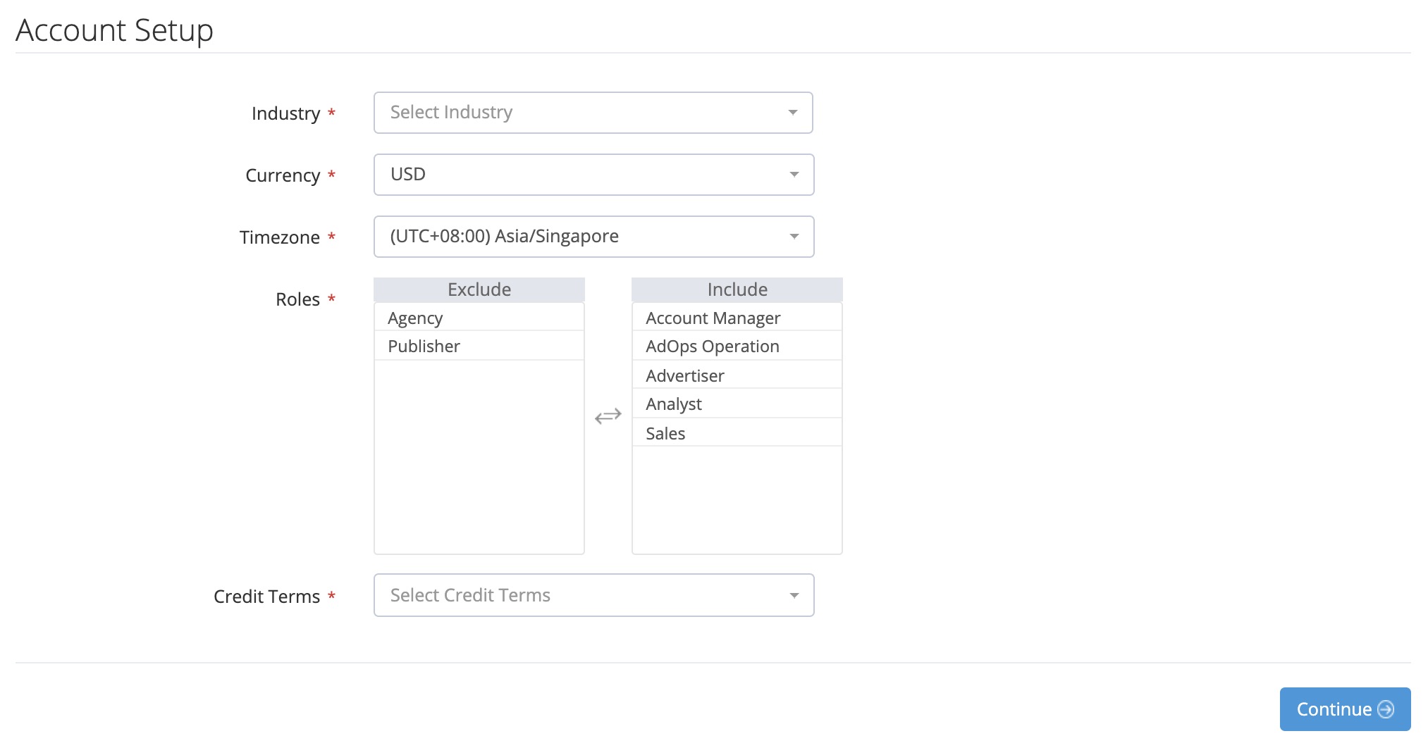The width and height of the screenshot is (1428, 755).
Task: Click the swap arrows between role lists
Action: pyautogui.click(x=608, y=416)
